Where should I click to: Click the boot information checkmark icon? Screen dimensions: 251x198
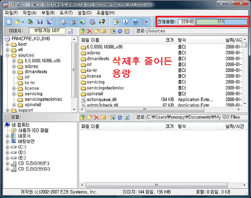coord(70,31)
